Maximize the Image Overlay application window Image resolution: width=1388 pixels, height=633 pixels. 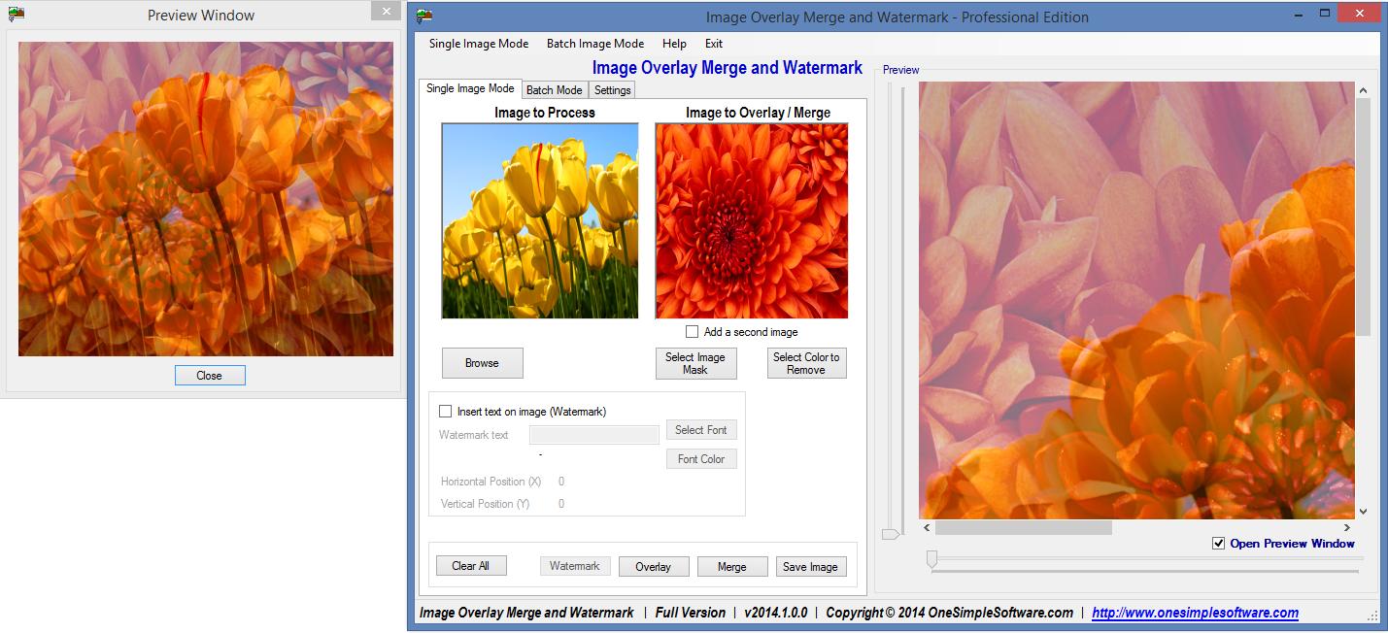[1324, 15]
